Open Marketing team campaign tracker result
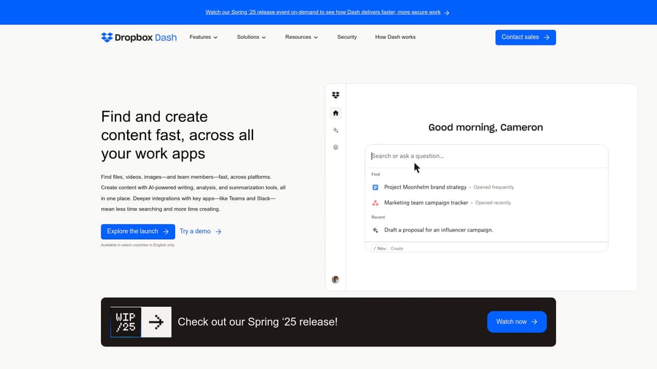 click(426, 203)
